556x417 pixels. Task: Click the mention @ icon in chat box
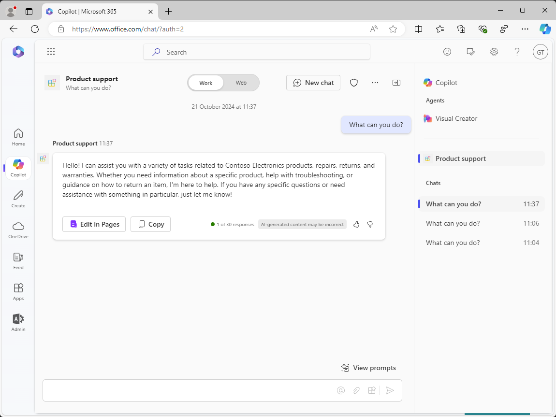click(x=341, y=390)
